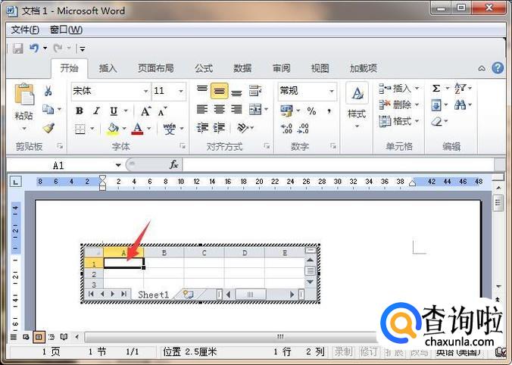Toggle Italic formatting
512x365 pixels.
tap(96, 111)
